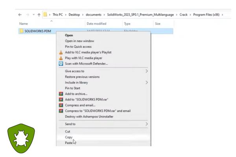Go up one folder level
236x157 pixels.
[39, 15]
